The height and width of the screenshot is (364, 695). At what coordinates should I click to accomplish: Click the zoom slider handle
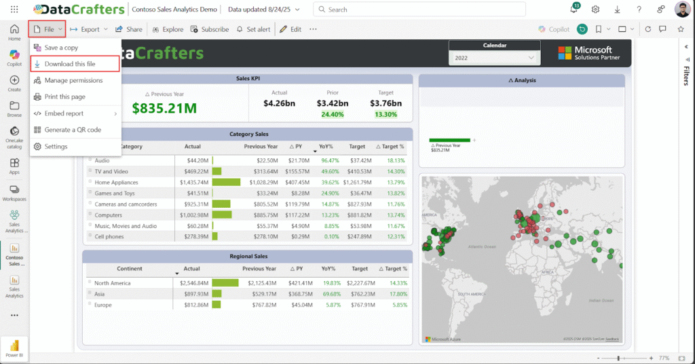pos(618,358)
